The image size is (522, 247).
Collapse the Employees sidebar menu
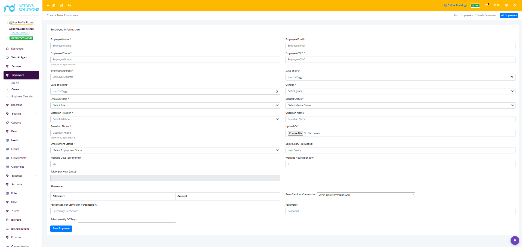21,75
